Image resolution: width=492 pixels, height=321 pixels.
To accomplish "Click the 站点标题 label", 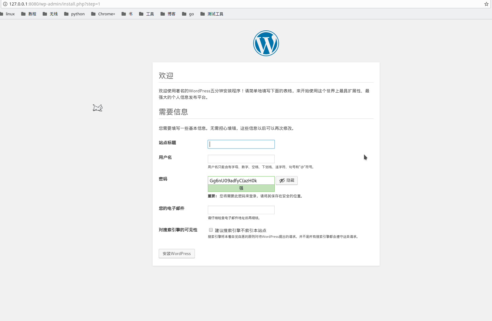I will tap(167, 143).
